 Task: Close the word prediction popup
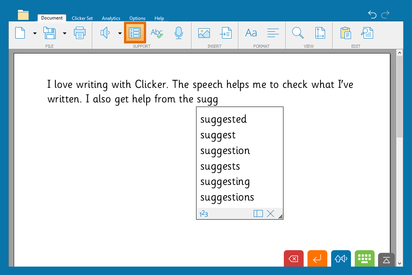tap(270, 214)
